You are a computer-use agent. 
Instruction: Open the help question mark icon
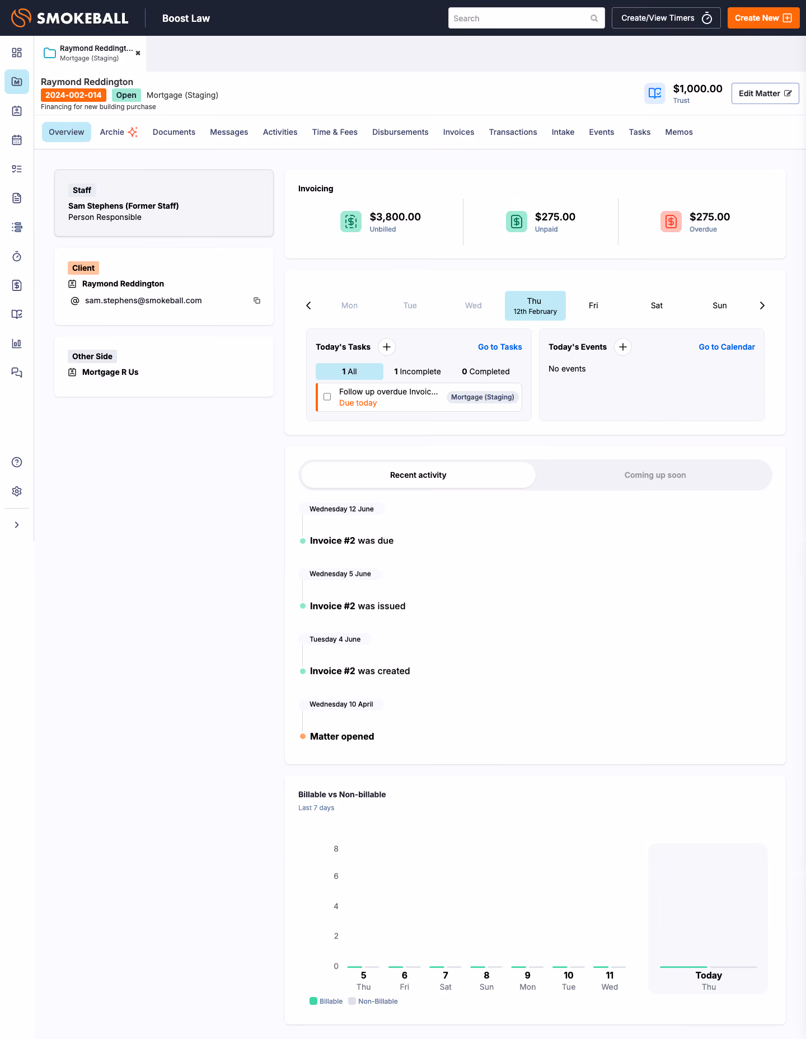[x=17, y=462]
